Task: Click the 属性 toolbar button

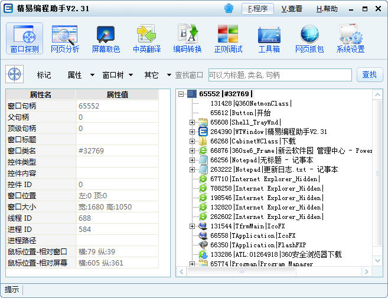Action: 74,75
